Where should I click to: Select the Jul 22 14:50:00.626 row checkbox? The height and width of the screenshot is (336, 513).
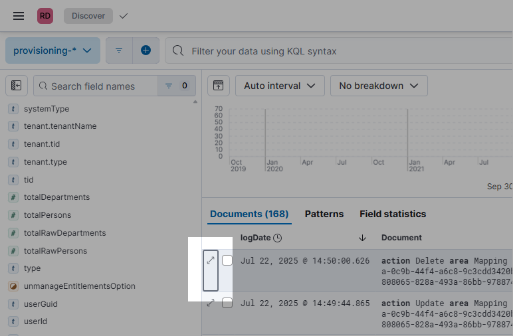click(227, 261)
